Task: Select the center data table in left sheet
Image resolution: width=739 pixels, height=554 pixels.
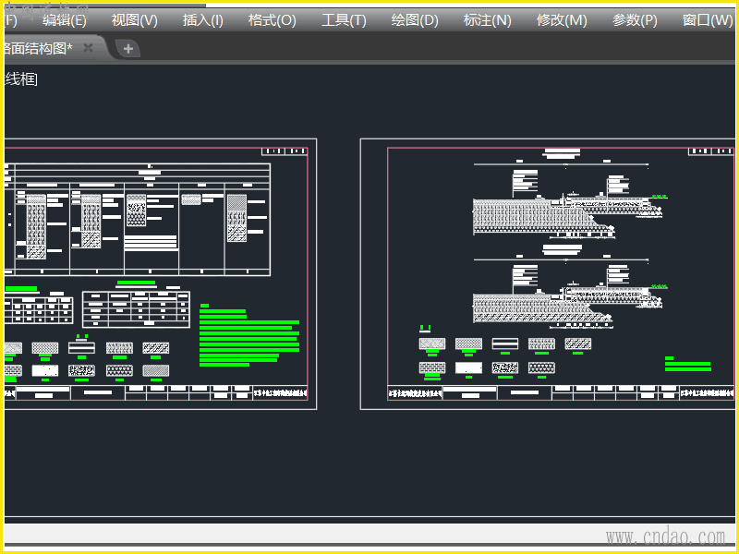Action: coord(136,309)
